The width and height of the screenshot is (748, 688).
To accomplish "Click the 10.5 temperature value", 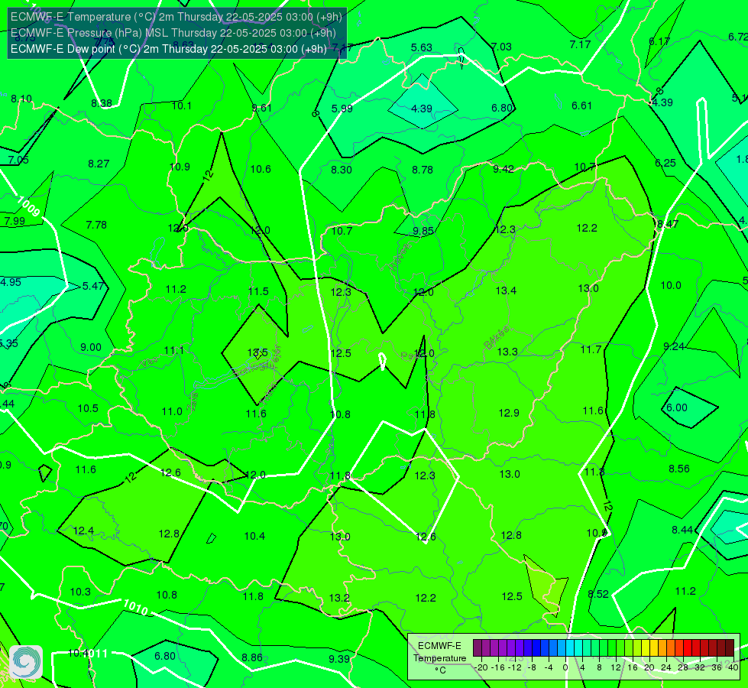I will [x=89, y=409].
